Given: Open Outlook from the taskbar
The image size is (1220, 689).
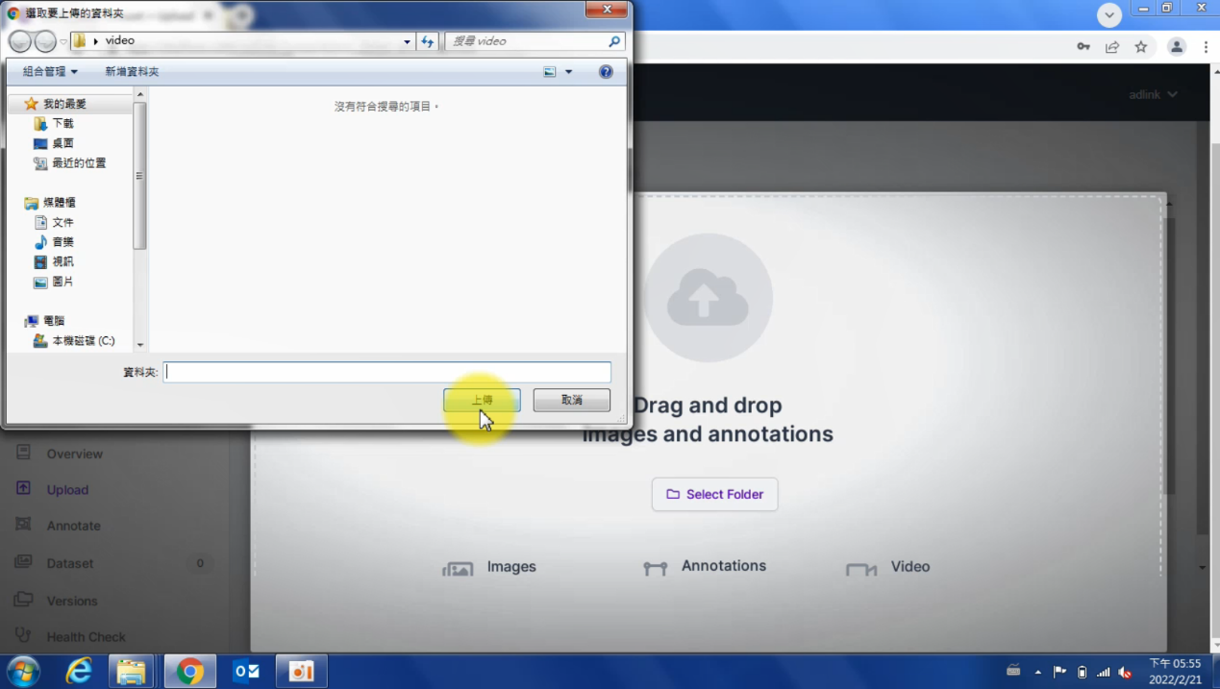Looking at the screenshot, I should click(246, 671).
